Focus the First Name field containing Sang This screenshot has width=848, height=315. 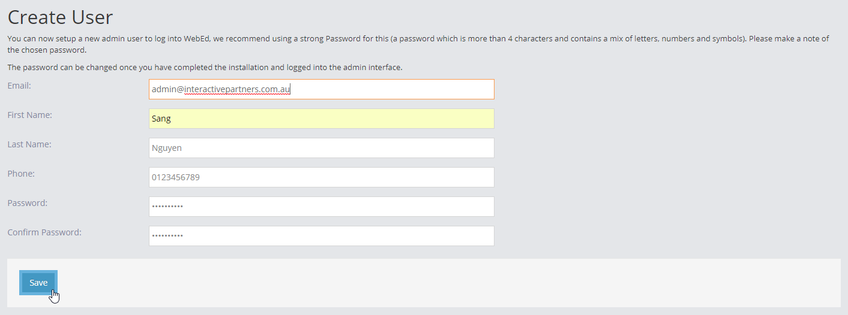click(321, 119)
